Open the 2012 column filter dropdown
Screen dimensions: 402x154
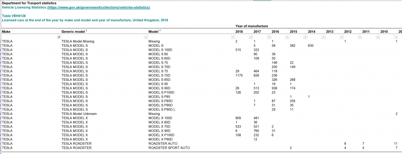click(360, 37)
